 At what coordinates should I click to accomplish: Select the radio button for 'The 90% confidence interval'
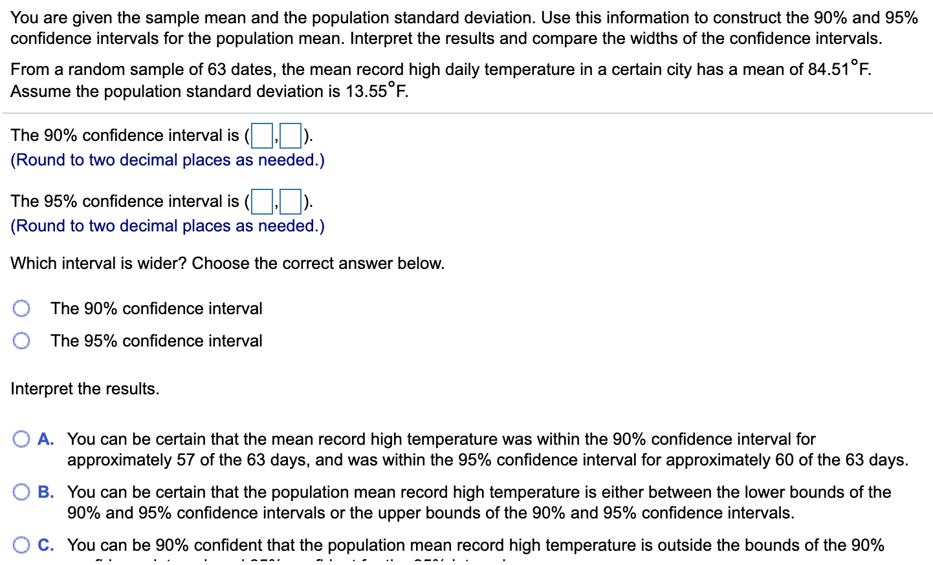[x=21, y=308]
